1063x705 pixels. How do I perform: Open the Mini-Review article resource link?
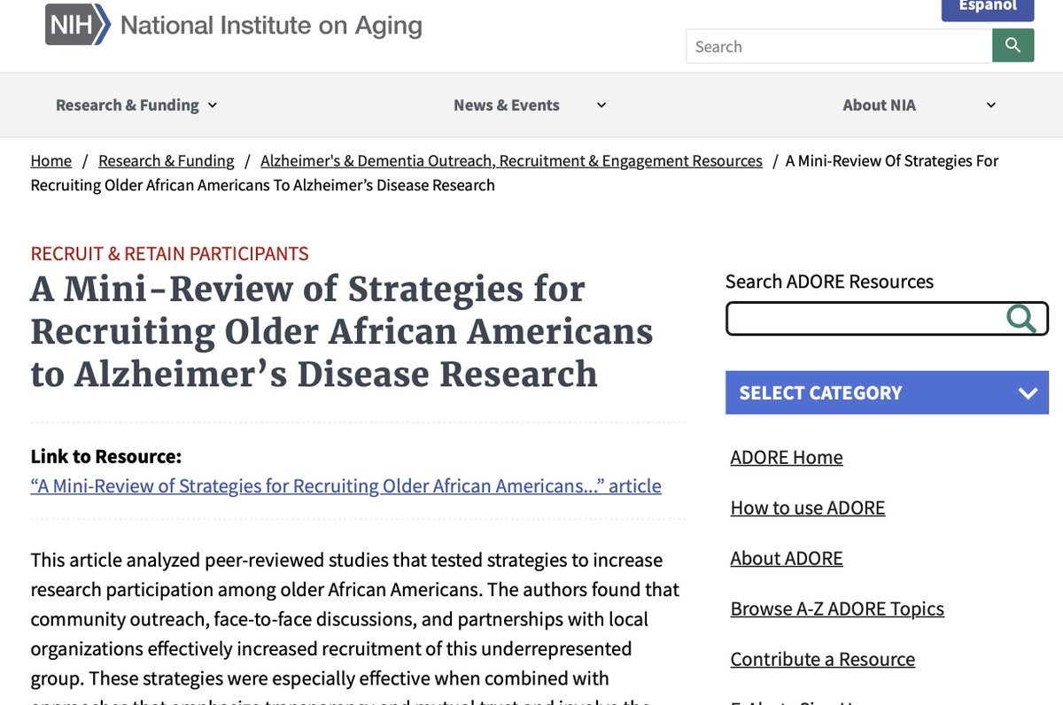pos(345,485)
